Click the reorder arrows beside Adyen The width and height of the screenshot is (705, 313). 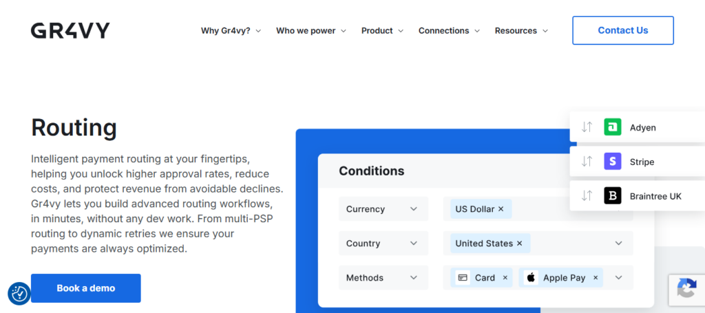(587, 127)
